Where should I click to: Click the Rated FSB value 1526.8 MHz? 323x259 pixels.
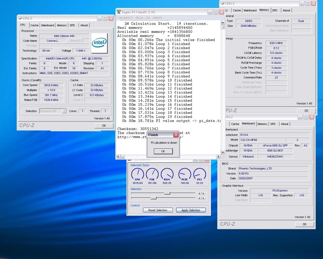(51, 100)
